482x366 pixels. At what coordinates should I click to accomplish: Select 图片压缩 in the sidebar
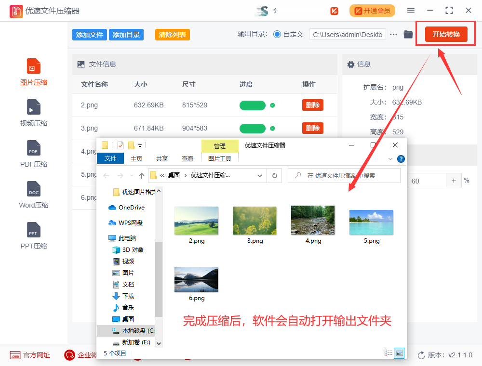pos(34,72)
